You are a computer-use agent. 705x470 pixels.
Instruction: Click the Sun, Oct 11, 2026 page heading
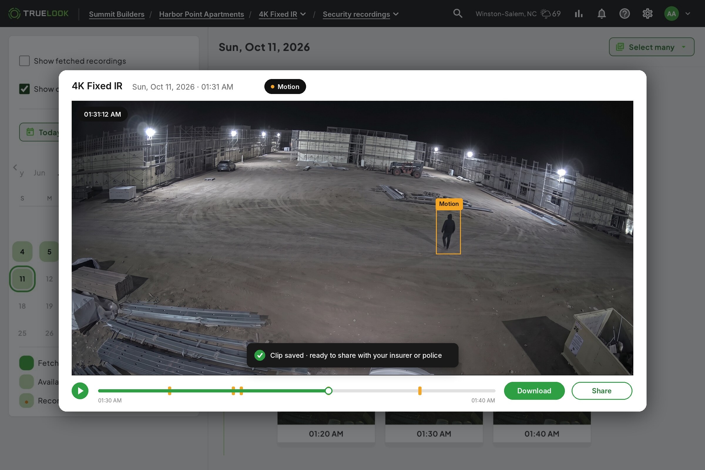tap(264, 47)
